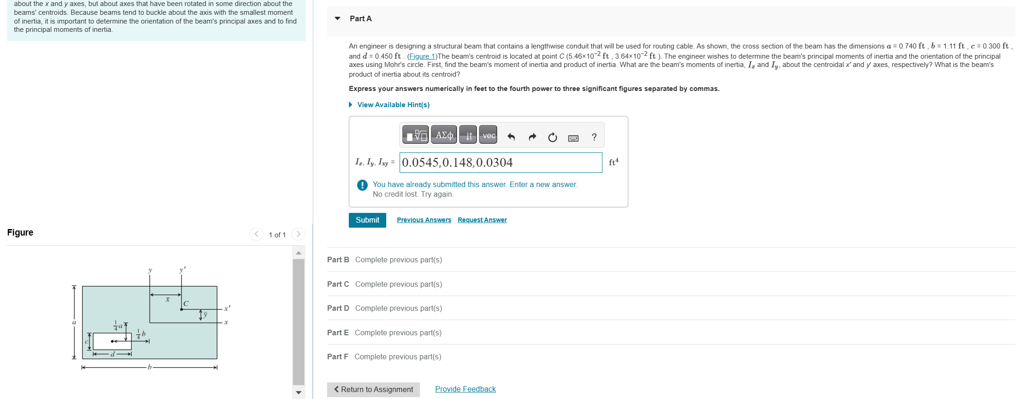
Task: Click the figure panel scrollbar down arrow
Action: [298, 393]
